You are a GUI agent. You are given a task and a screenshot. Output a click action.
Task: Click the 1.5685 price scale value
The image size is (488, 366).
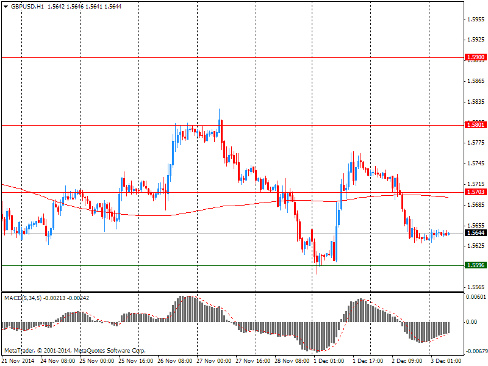click(x=476, y=204)
